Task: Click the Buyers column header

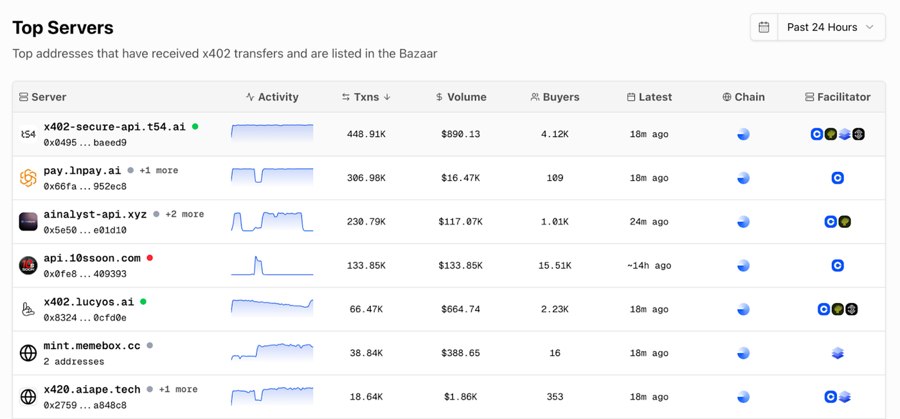Action: 555,97
